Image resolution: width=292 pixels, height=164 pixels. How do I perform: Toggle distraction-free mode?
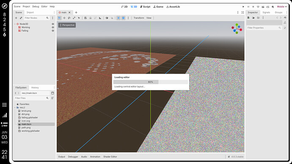[x=242, y=12]
